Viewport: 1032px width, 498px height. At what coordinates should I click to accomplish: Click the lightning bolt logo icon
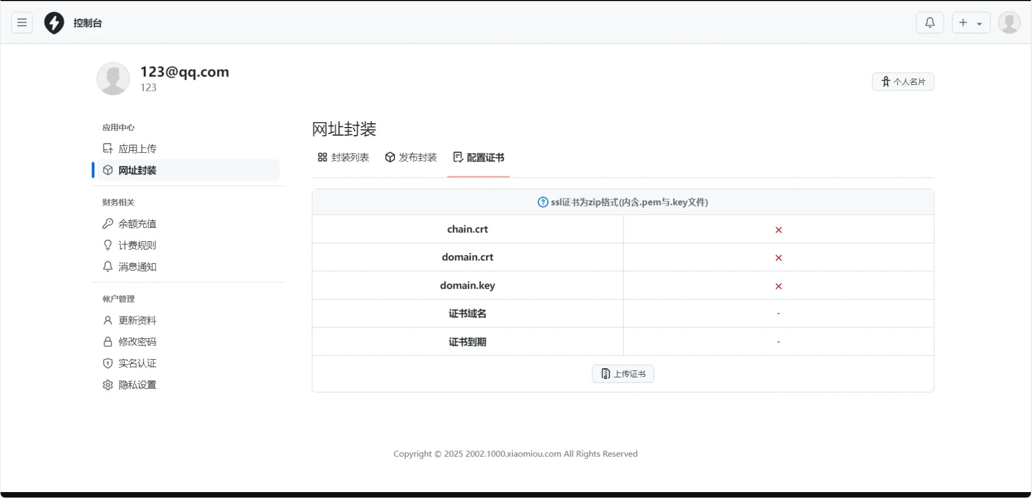pyautogui.click(x=54, y=23)
